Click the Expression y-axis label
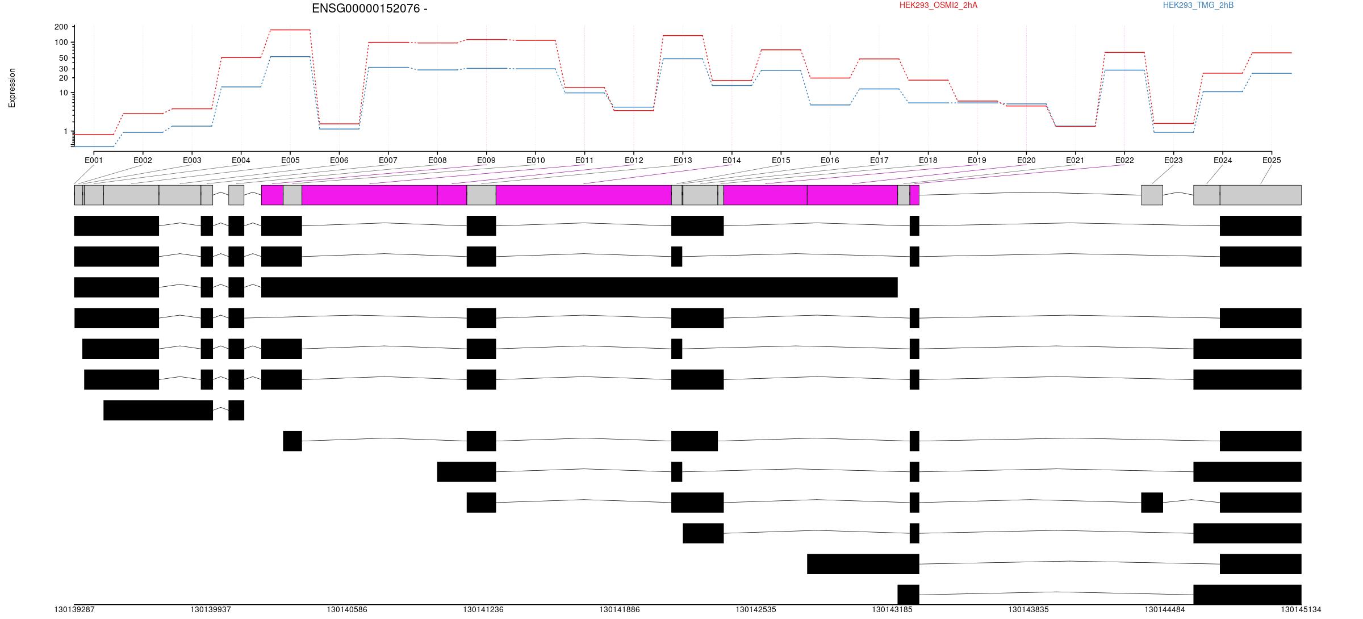This screenshot has height=619, width=1363. [12, 88]
